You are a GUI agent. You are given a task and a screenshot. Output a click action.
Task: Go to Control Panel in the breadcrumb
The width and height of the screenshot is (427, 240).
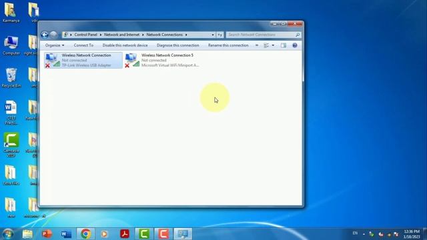(86, 35)
